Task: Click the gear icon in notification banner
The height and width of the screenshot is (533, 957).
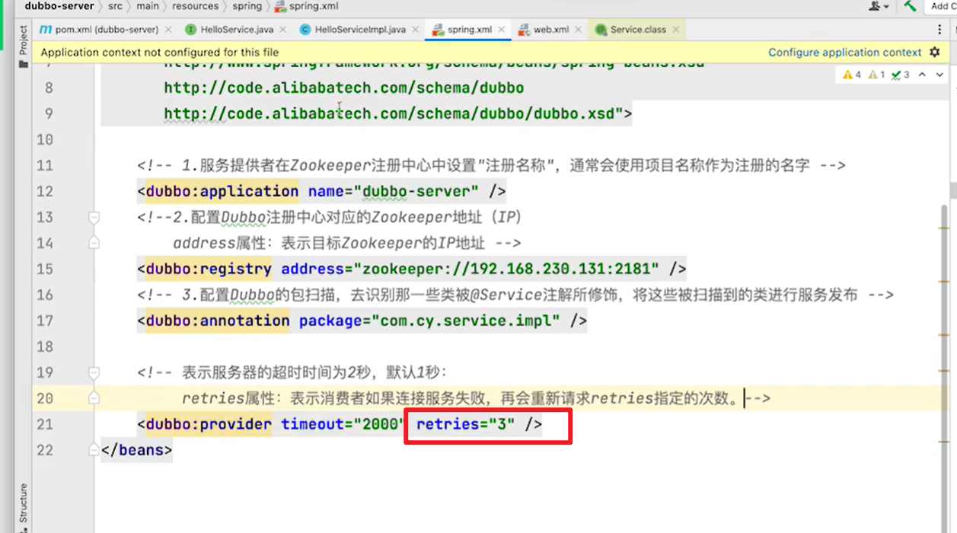Action: (935, 53)
